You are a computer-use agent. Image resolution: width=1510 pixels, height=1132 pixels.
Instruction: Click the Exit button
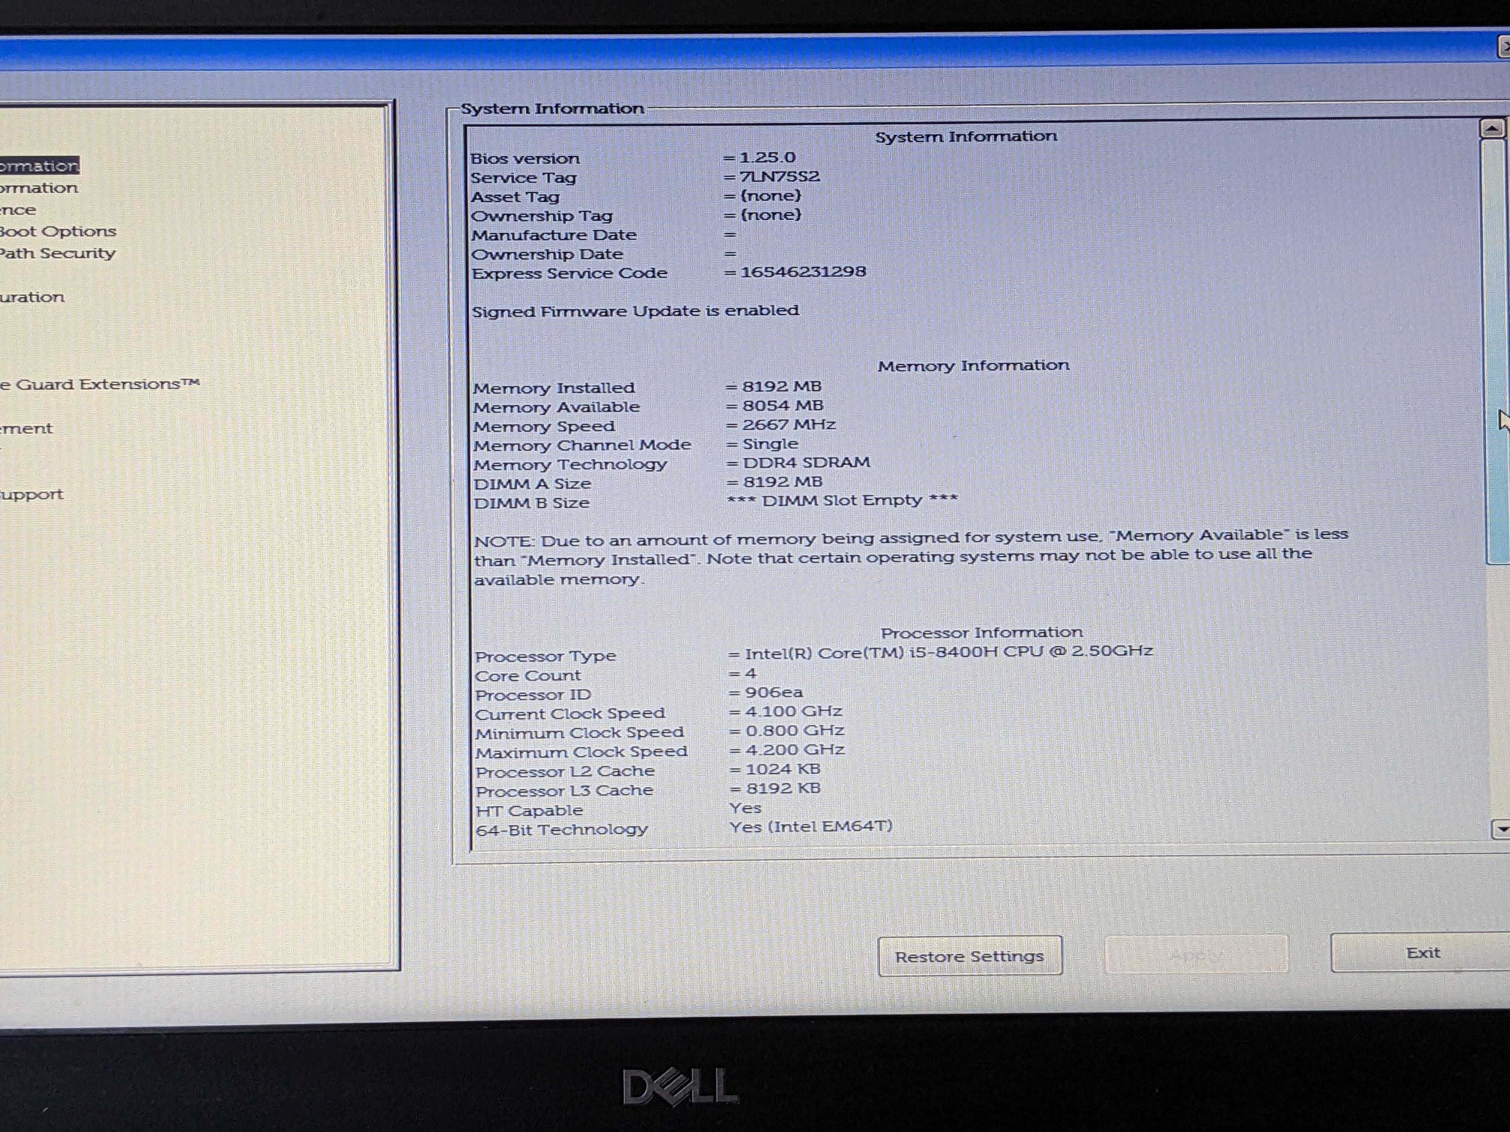pos(1421,953)
